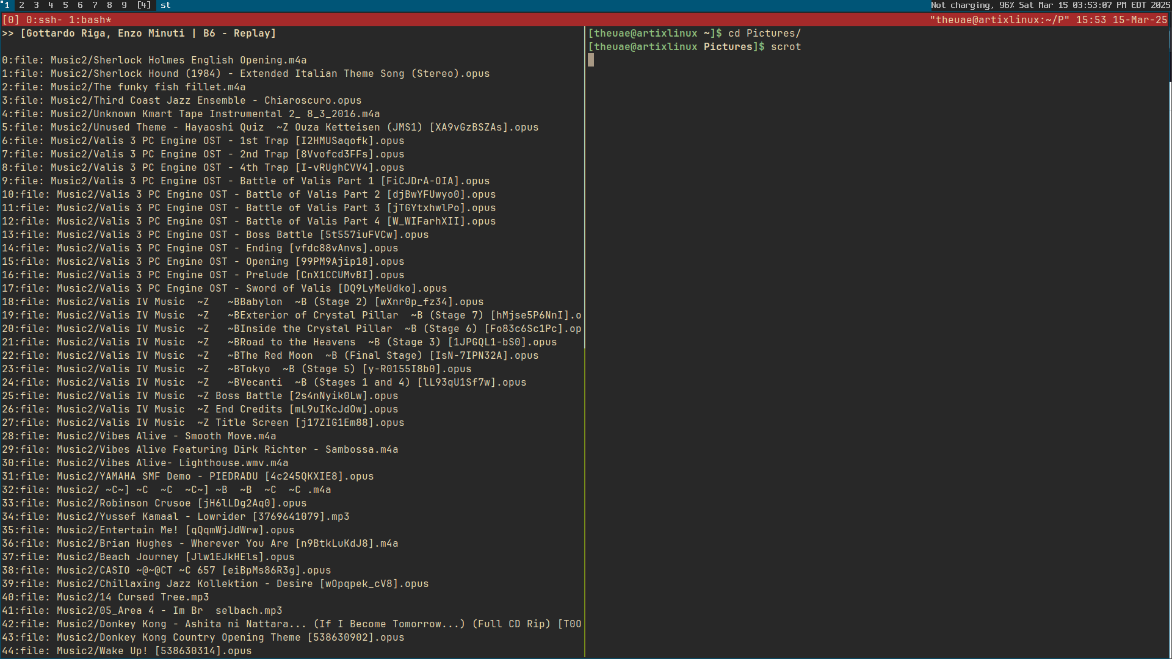Click entry Brian Hughes - Wherever You Are

pos(200,544)
